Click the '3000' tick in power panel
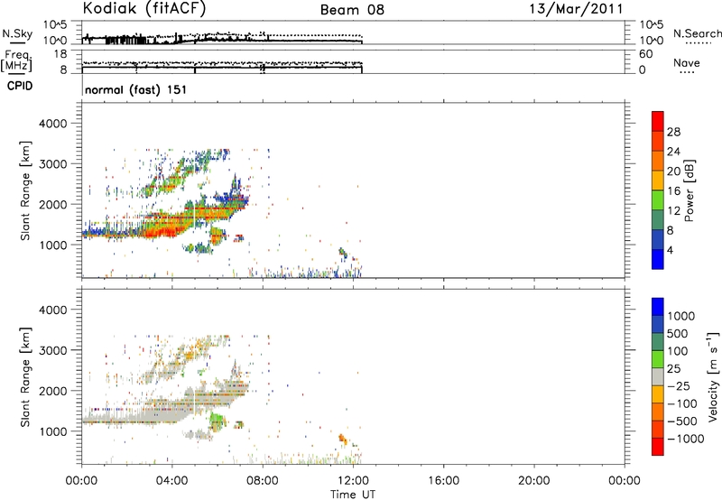722x500 pixels. [x=52, y=164]
